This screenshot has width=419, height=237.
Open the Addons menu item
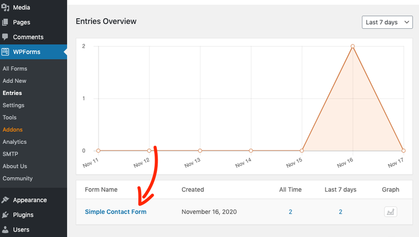(x=12, y=130)
